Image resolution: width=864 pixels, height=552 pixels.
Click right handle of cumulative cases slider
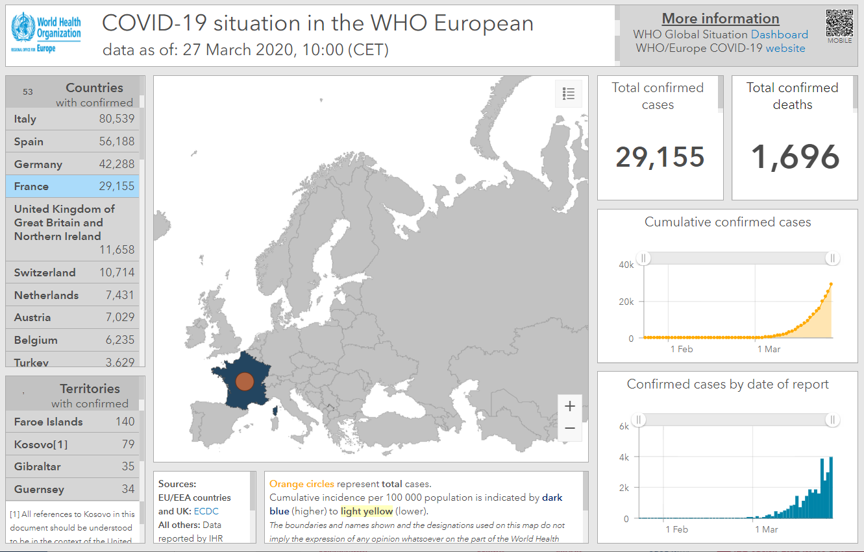pos(832,259)
